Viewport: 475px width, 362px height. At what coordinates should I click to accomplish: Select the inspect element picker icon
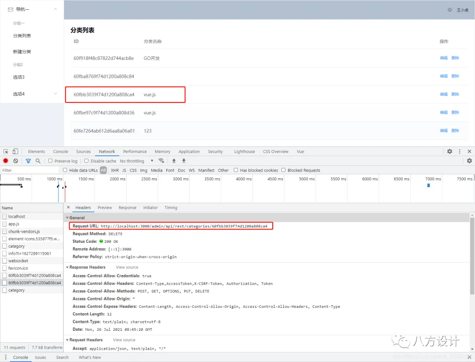6,151
